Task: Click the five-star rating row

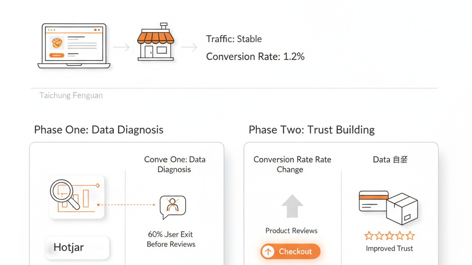Action: 389,236
